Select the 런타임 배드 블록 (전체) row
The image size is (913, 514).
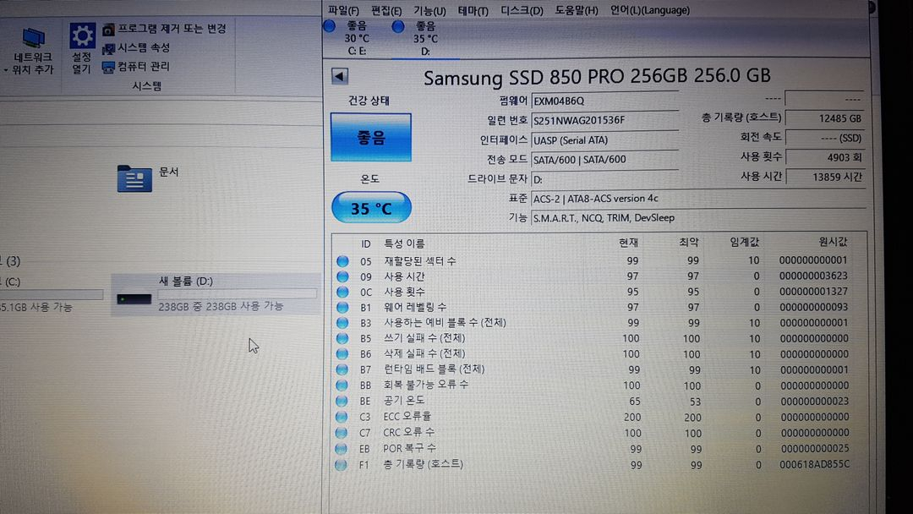[x=599, y=369]
